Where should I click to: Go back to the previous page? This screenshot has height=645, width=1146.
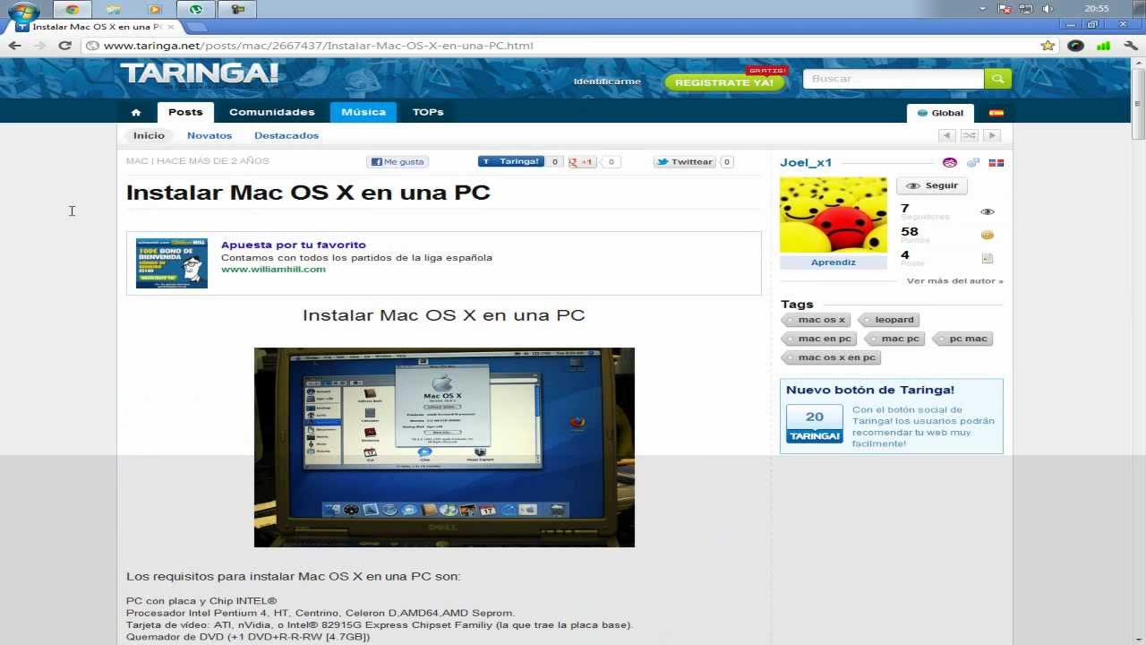(15, 46)
